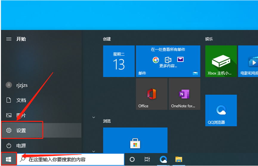Open Task View on the taskbar

tap(147, 159)
